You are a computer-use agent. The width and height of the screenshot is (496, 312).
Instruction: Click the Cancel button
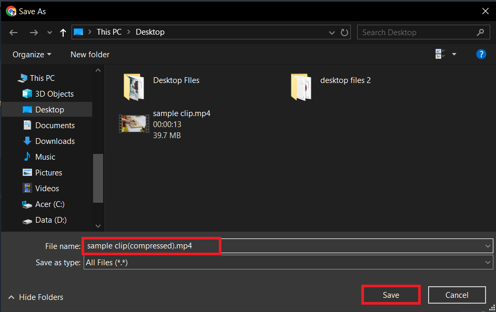click(457, 295)
